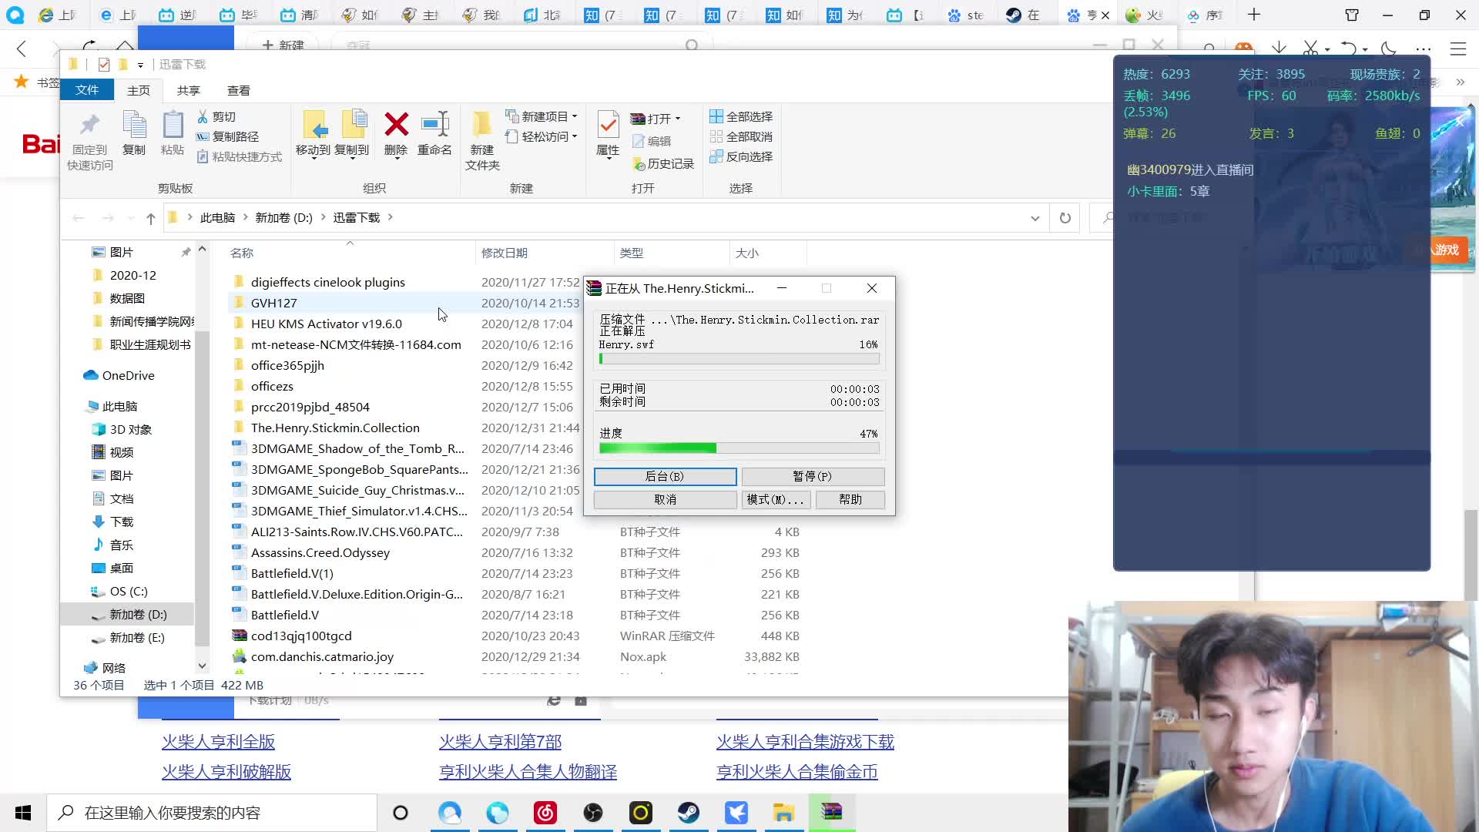Open NetEase Cloud Music taskbar icon
The width and height of the screenshot is (1479, 832).
545,813
